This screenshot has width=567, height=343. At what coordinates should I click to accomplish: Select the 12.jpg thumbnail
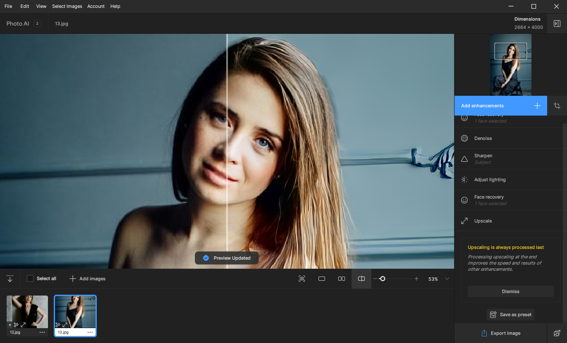(x=27, y=312)
